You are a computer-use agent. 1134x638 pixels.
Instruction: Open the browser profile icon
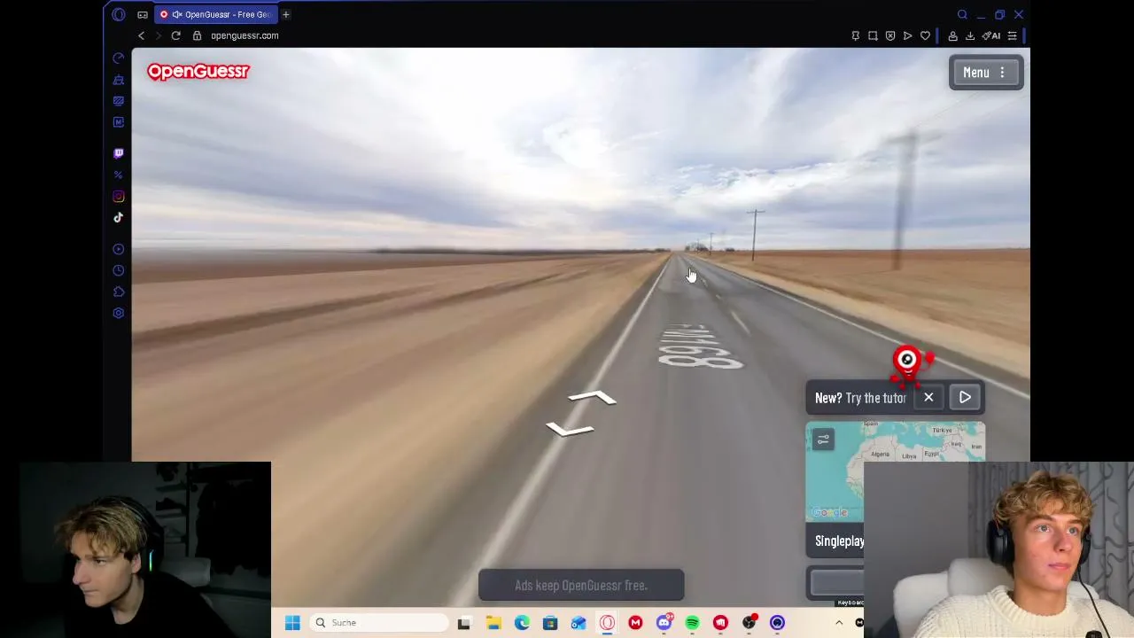[x=952, y=35]
